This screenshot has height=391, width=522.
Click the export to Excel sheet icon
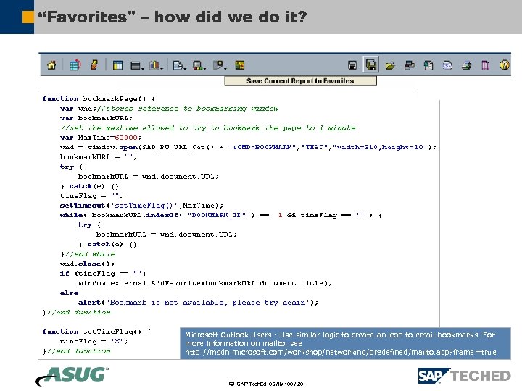point(428,65)
